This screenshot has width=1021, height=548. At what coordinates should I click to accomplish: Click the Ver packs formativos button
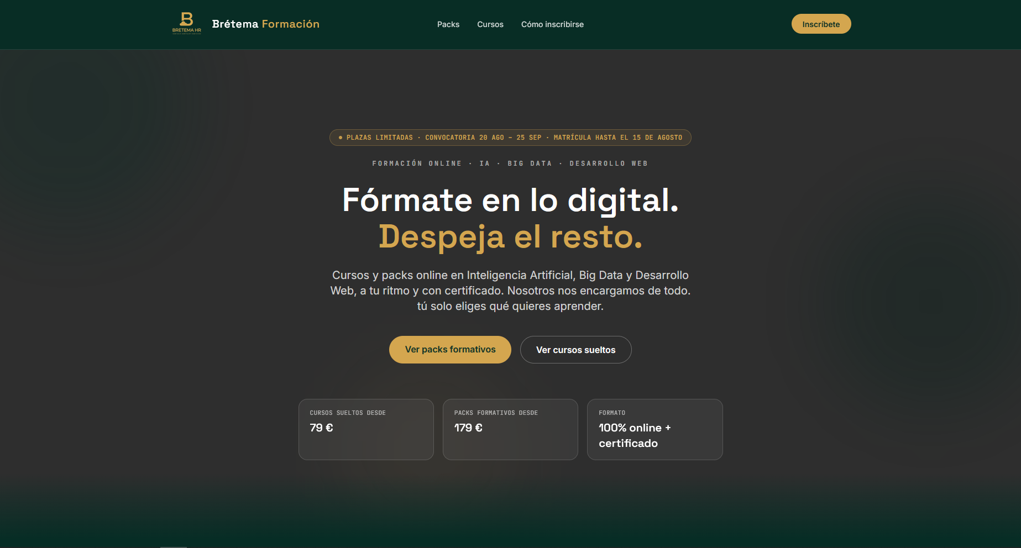click(x=450, y=350)
